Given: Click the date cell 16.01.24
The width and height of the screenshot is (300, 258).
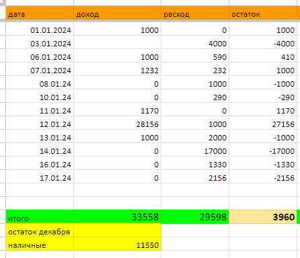Looking at the screenshot, I should pos(40,163).
